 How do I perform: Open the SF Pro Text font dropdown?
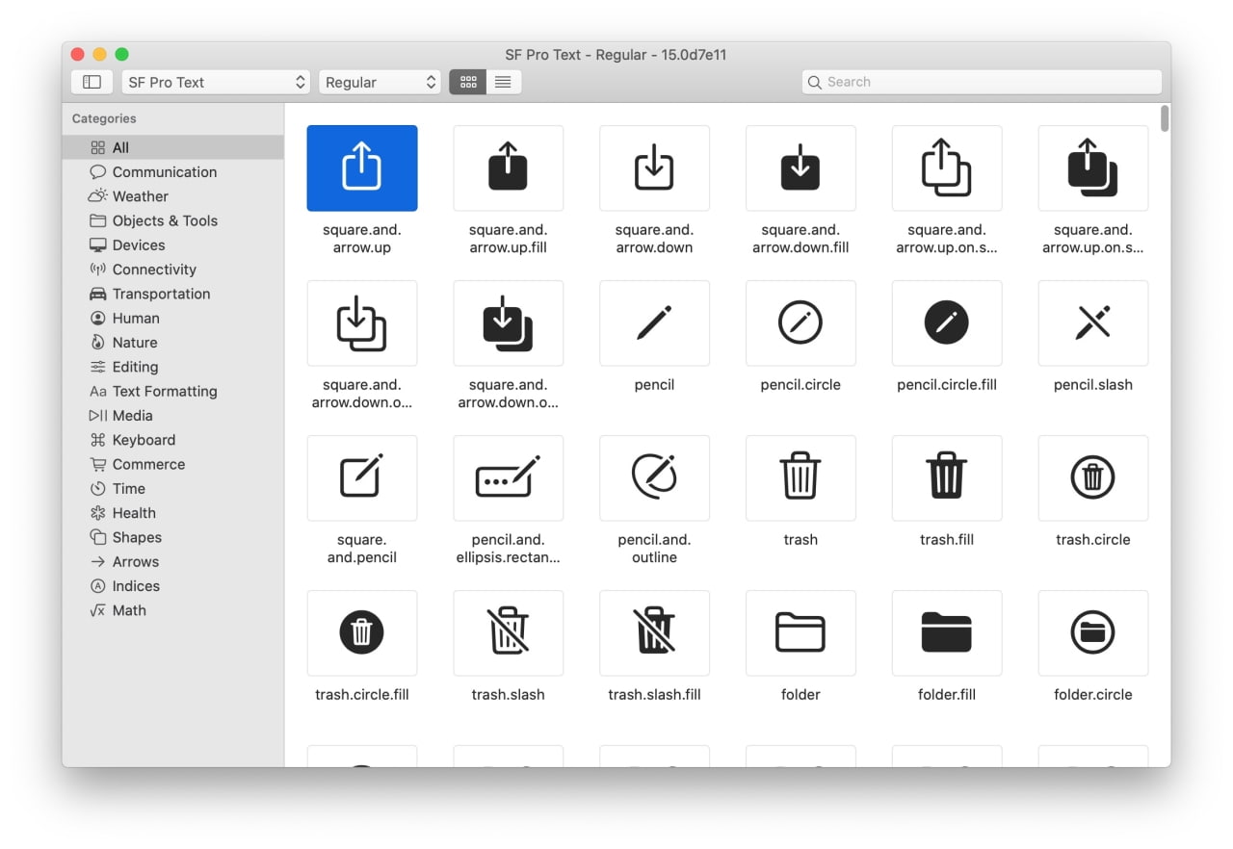coord(215,82)
